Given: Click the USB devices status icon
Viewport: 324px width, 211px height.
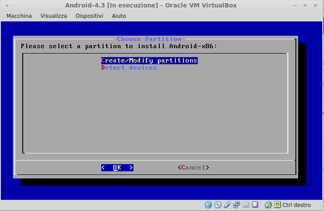Looking at the screenshot, I should pos(227,205).
